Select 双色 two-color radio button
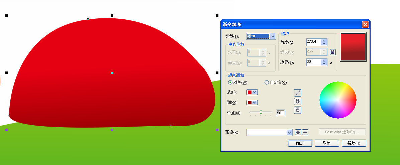The height and width of the screenshot is (165, 400). [230, 82]
